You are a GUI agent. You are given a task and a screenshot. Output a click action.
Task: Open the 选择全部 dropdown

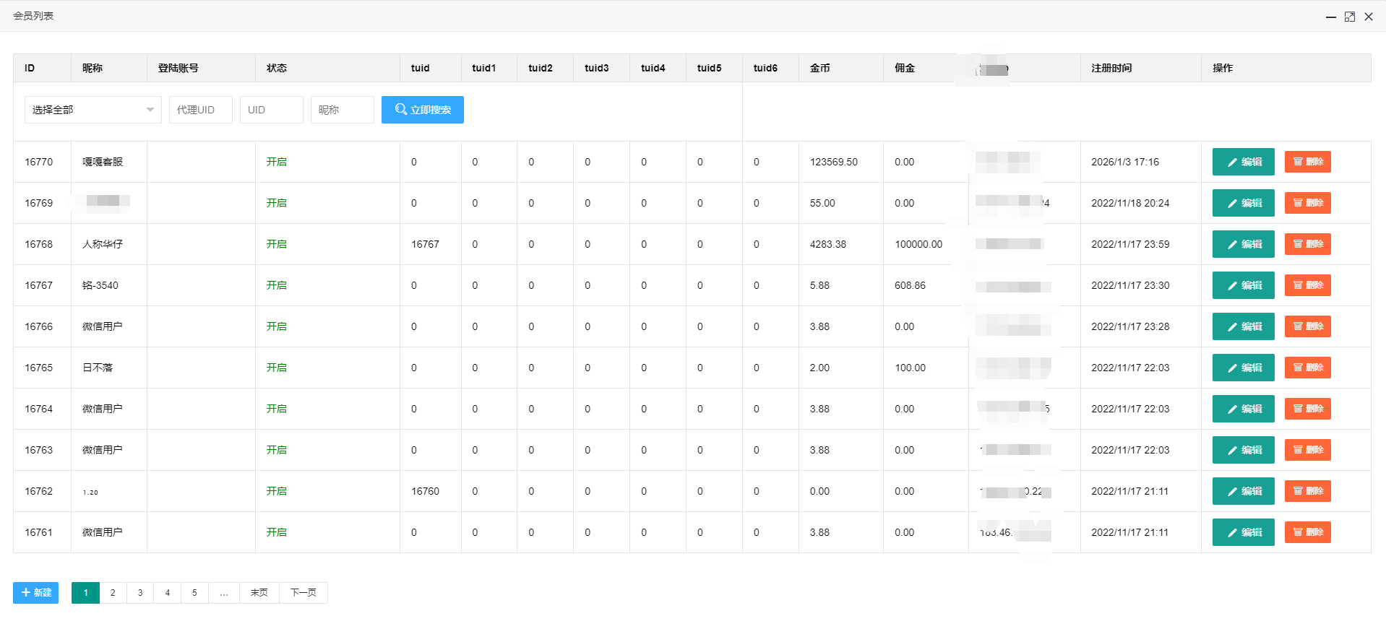point(92,110)
